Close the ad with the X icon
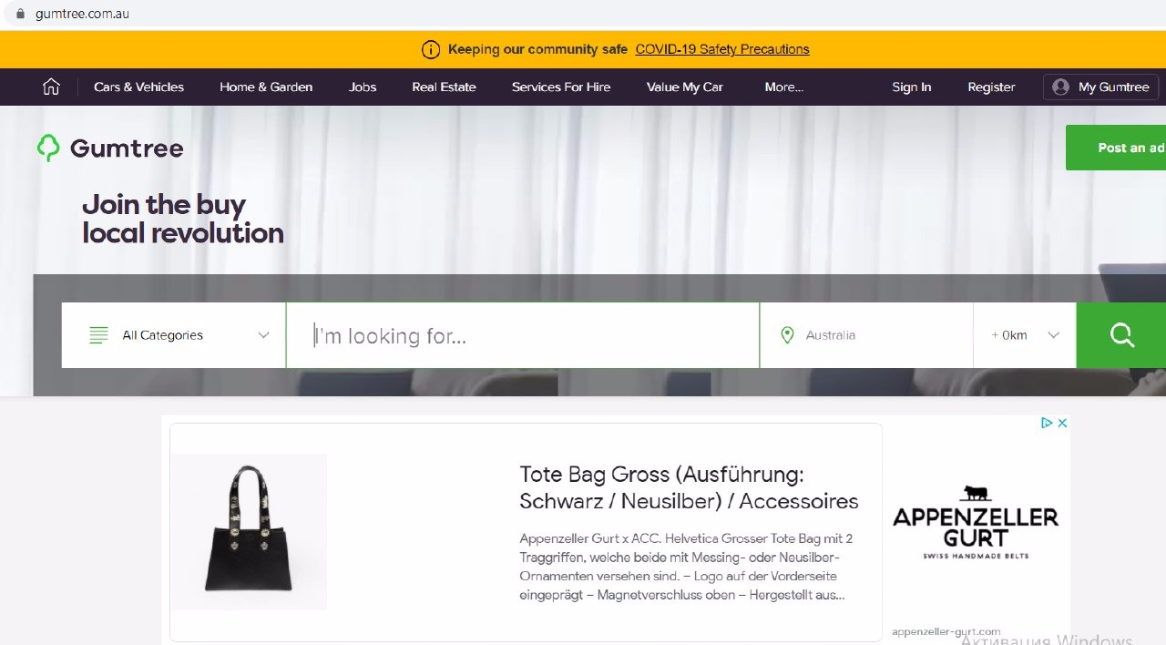 [1062, 423]
